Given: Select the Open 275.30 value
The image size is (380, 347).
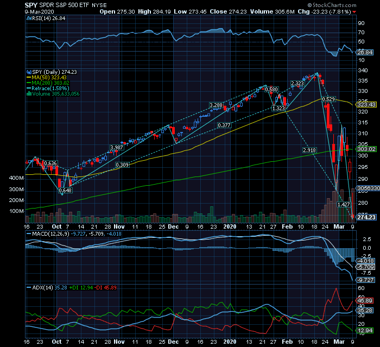Looking at the screenshot, I should 117,11.
